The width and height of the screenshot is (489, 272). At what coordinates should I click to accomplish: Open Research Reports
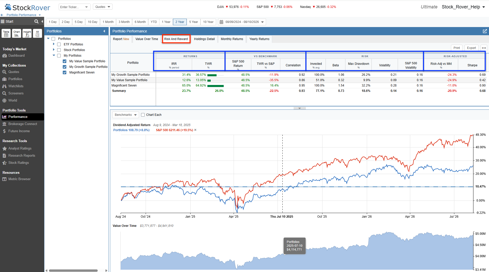(22, 156)
